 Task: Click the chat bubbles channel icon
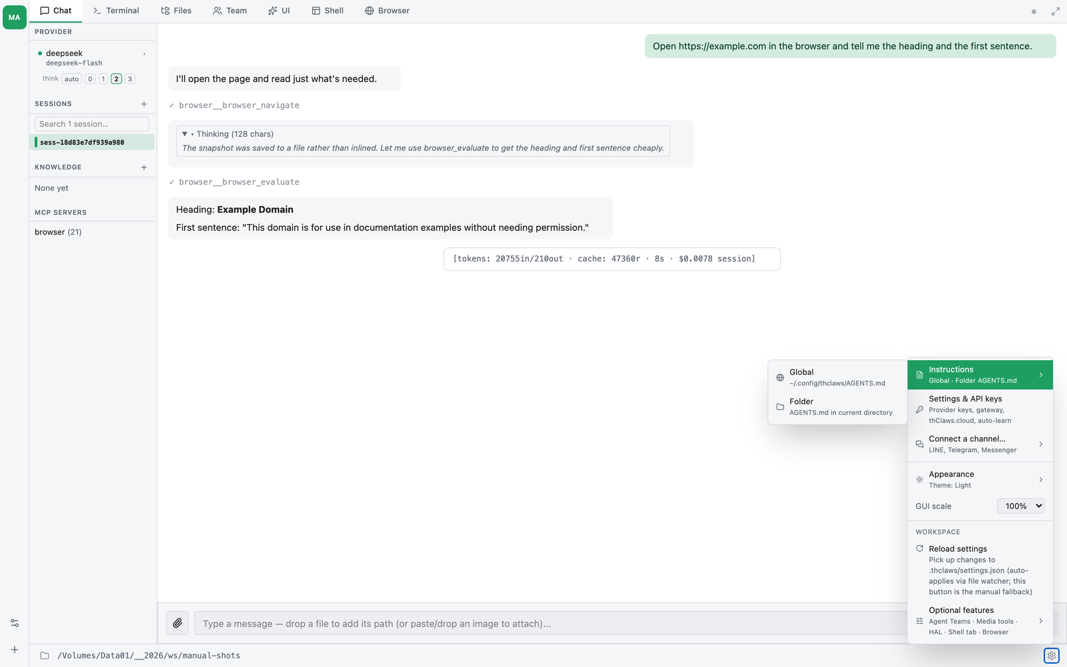pyautogui.click(x=920, y=444)
